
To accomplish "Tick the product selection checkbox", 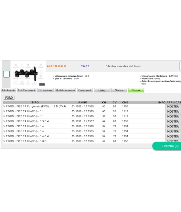I will point(6,74).
